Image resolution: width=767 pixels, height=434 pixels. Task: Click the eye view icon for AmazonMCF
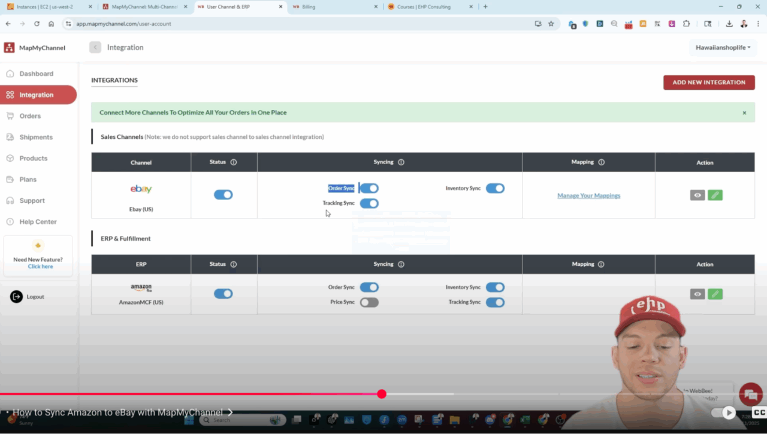tap(697, 294)
